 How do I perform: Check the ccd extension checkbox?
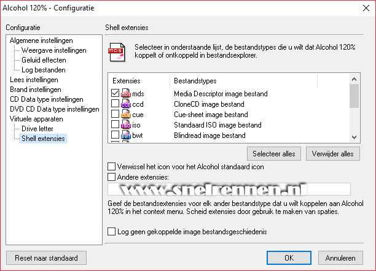(x=115, y=104)
